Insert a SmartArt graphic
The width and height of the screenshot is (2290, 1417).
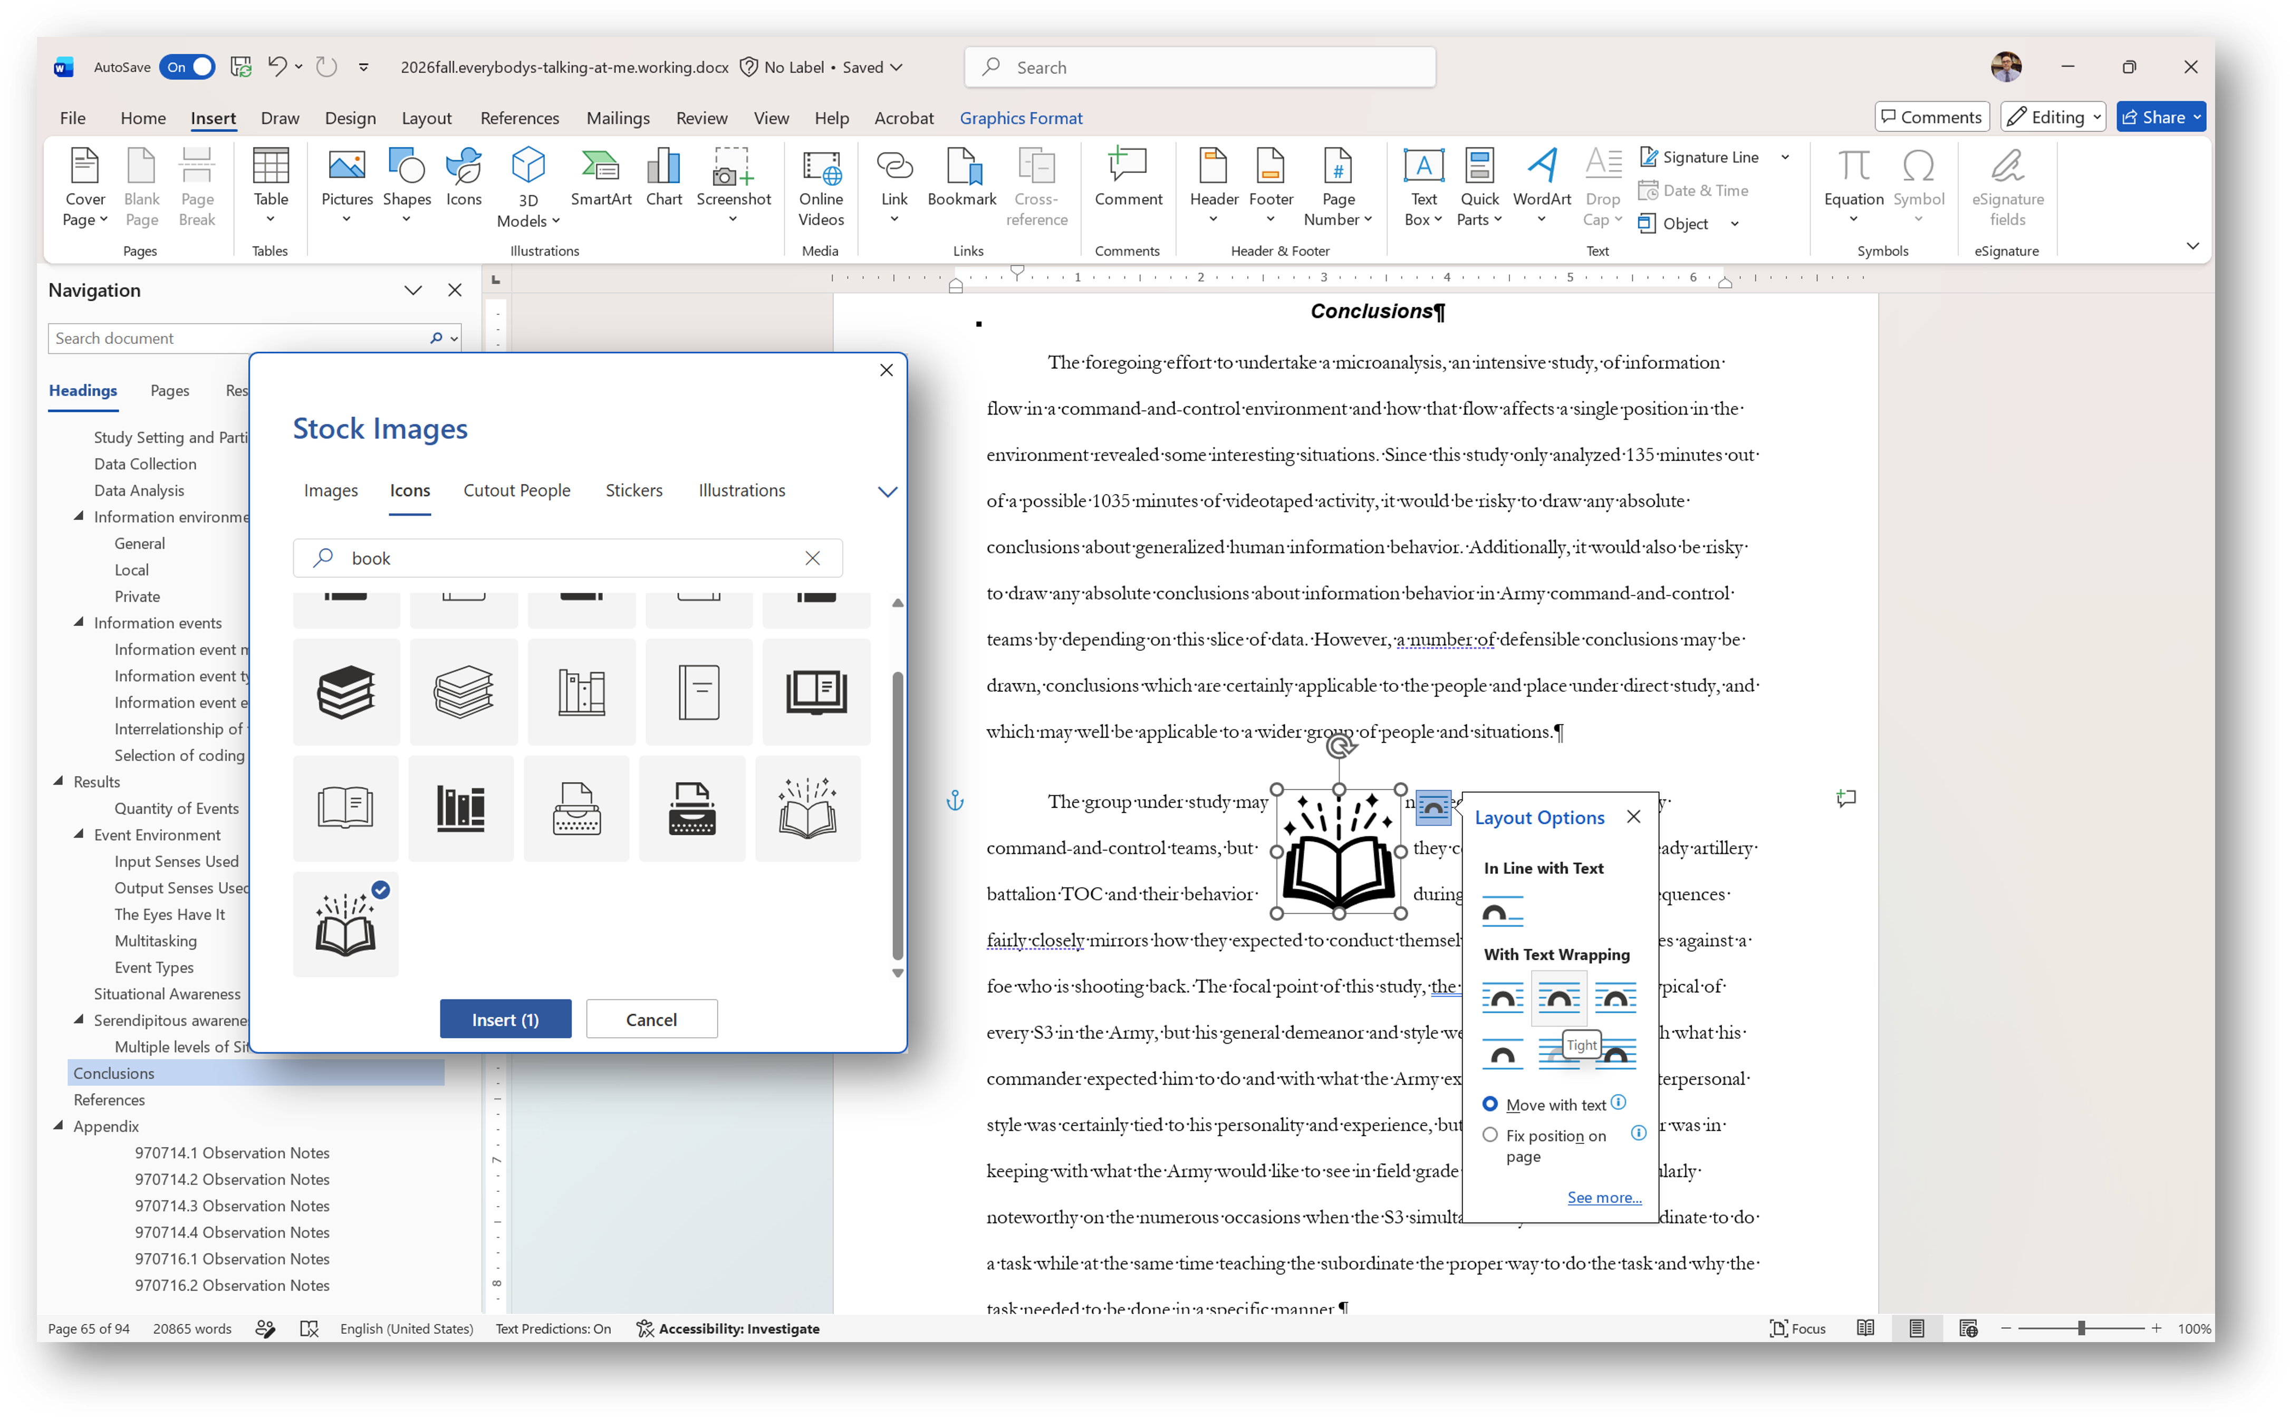(x=601, y=178)
